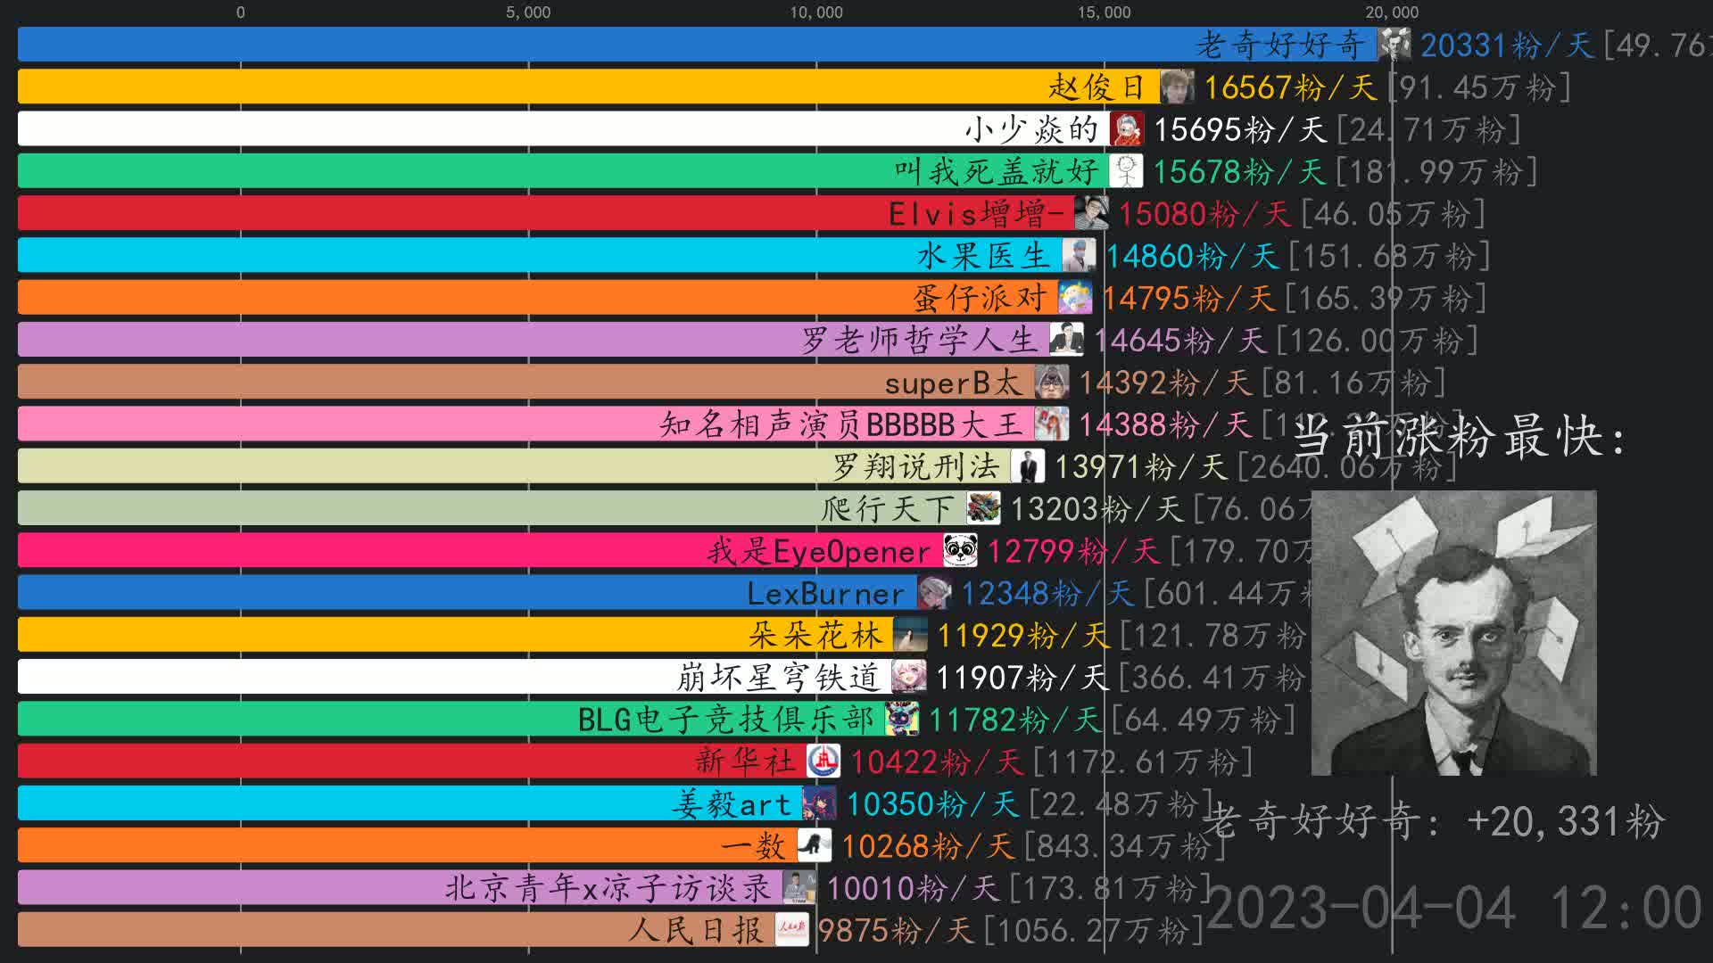Click the stick-figure avatar of 叫我死盖就好
The width and height of the screenshot is (1713, 963).
[x=1126, y=171]
